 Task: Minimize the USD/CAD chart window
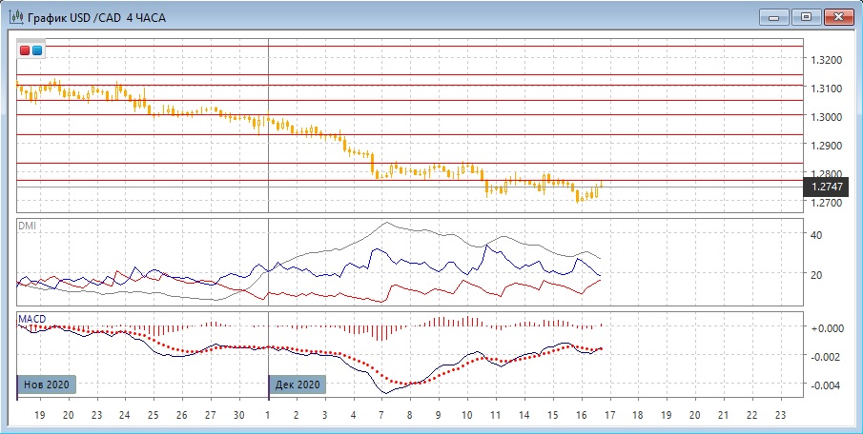point(774,16)
